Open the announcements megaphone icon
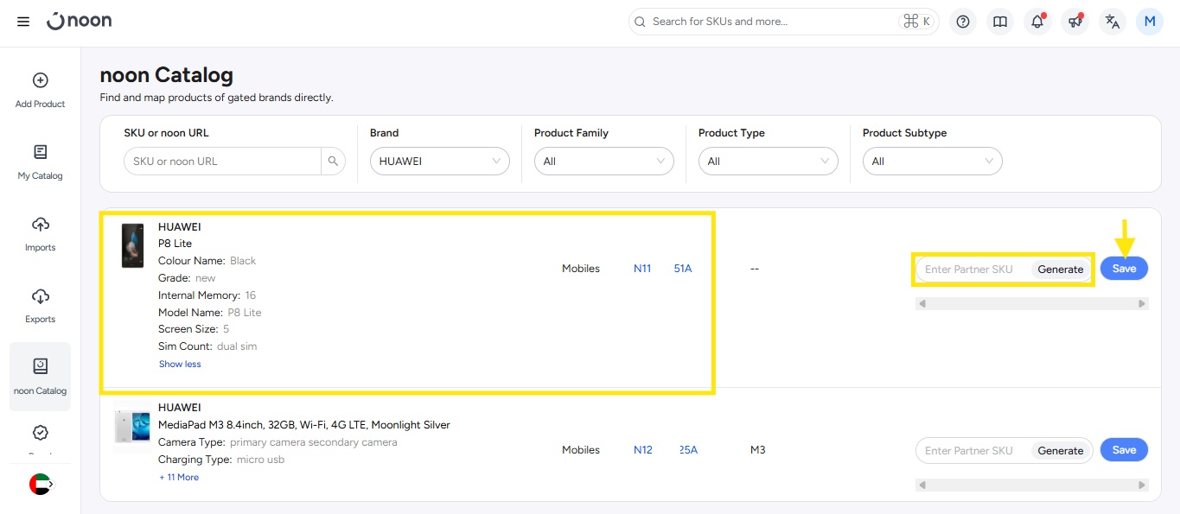 click(x=1075, y=22)
